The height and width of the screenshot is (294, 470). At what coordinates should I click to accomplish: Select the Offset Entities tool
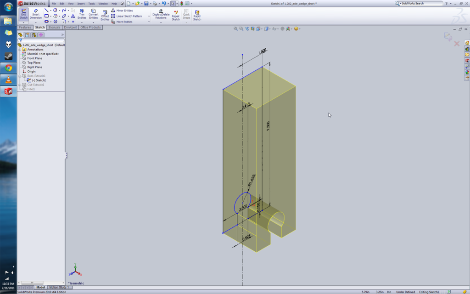[105, 14]
